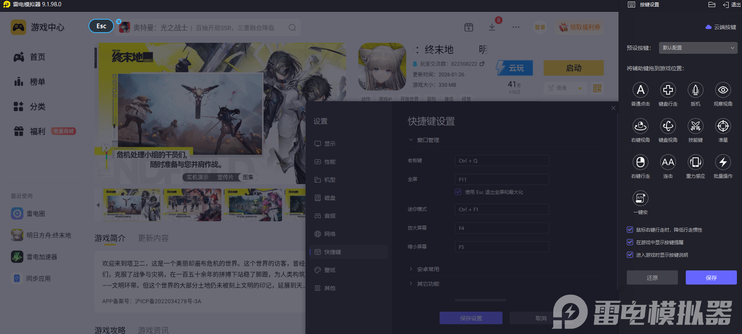Open 明日方舟:终末地 from recently used
Image resolution: width=742 pixels, height=334 pixels.
tap(41, 235)
